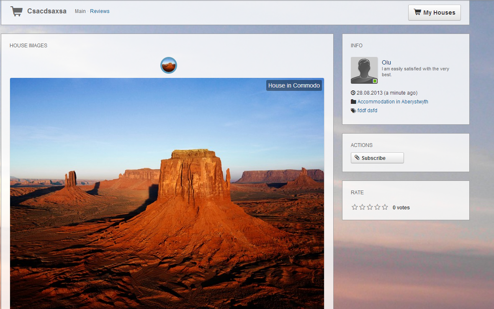View Olu's profile avatar picture
Image resolution: width=494 pixels, height=309 pixels.
pos(364,70)
